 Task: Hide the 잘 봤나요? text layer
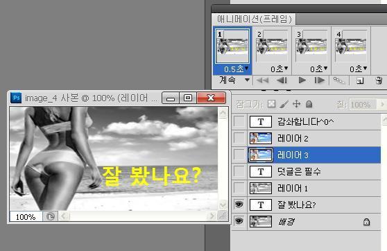[239, 205]
